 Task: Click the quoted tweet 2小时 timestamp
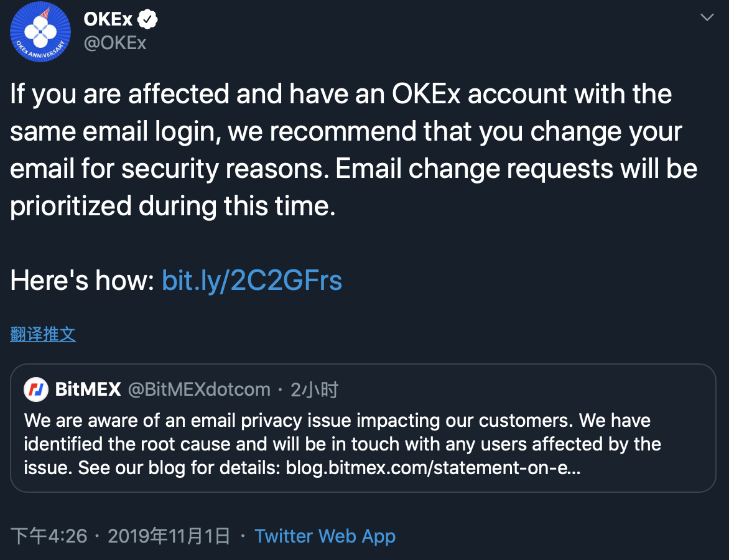(x=314, y=390)
